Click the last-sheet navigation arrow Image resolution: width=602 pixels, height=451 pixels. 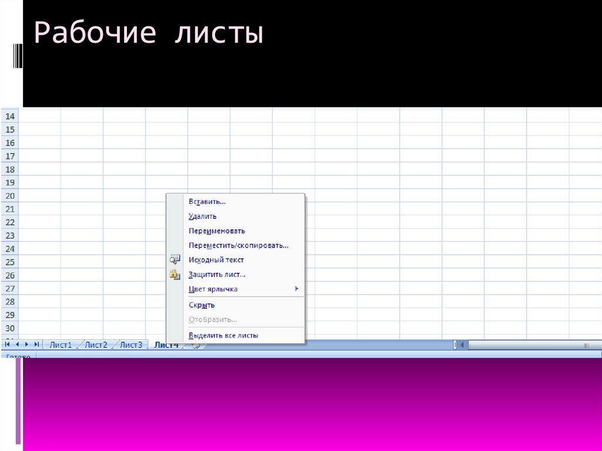[x=36, y=345]
